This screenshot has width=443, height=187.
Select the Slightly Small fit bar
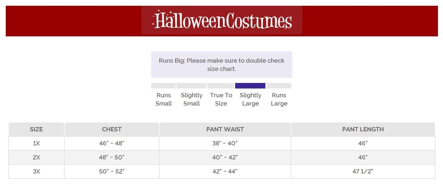(x=191, y=86)
